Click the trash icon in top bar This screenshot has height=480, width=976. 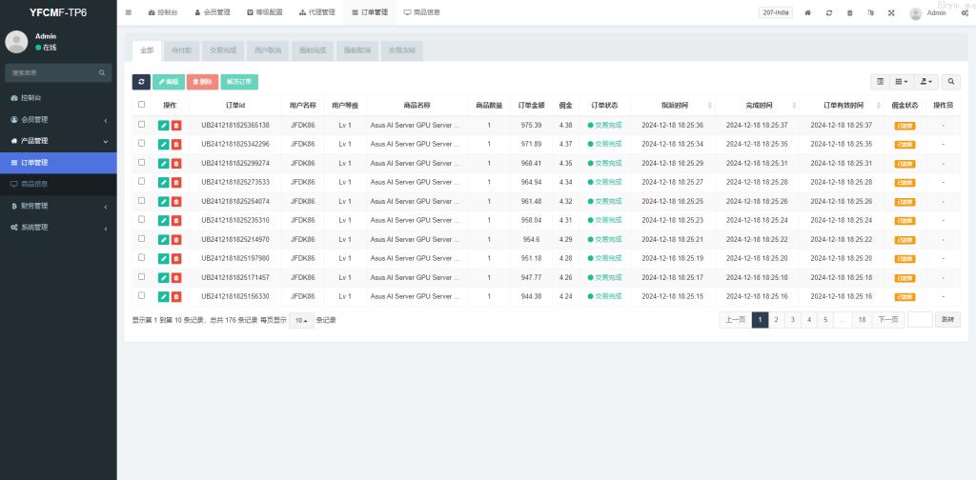click(x=849, y=13)
